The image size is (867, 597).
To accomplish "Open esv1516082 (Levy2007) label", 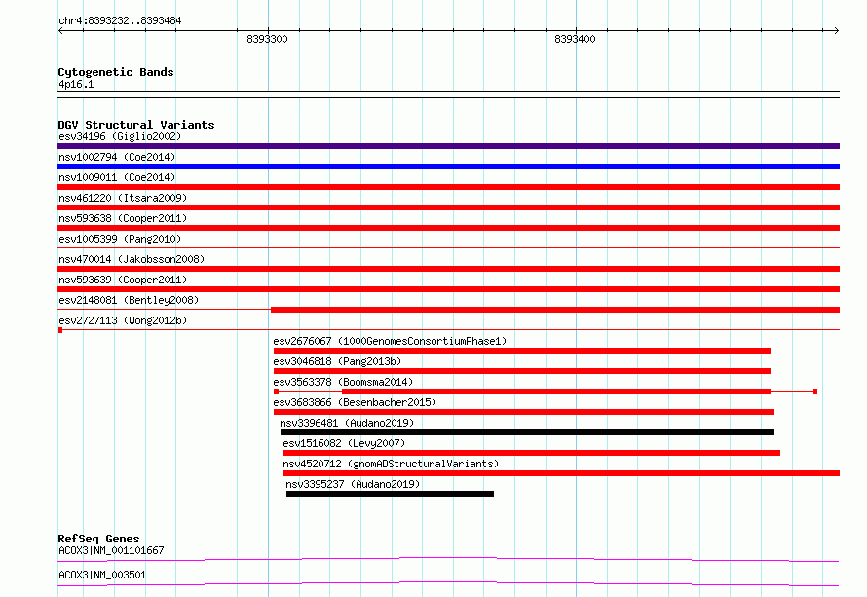I will tap(344, 443).
